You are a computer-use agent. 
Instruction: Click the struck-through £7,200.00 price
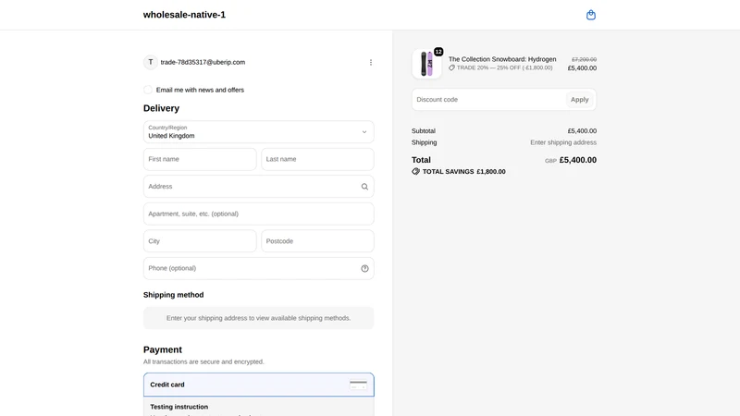(584, 59)
